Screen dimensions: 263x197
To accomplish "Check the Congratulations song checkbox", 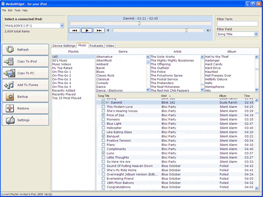I will point(104,187).
